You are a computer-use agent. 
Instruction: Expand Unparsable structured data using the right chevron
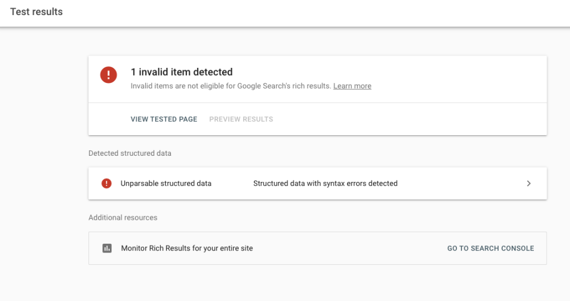click(x=529, y=184)
